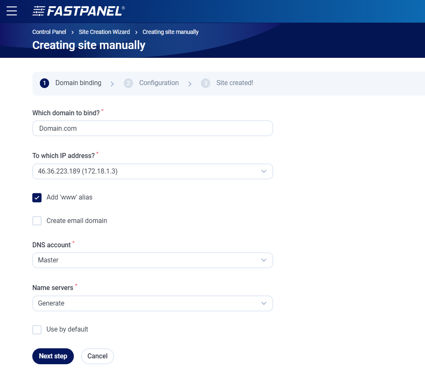Select the Site created! step

pos(235,83)
